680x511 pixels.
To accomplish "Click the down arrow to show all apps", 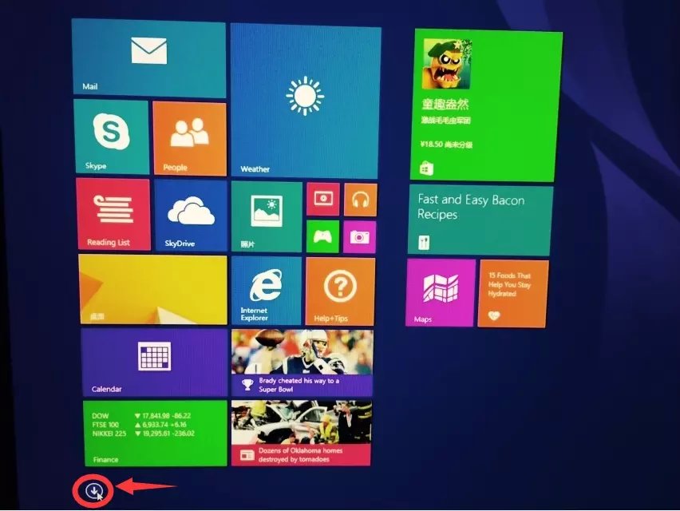I will point(93,491).
